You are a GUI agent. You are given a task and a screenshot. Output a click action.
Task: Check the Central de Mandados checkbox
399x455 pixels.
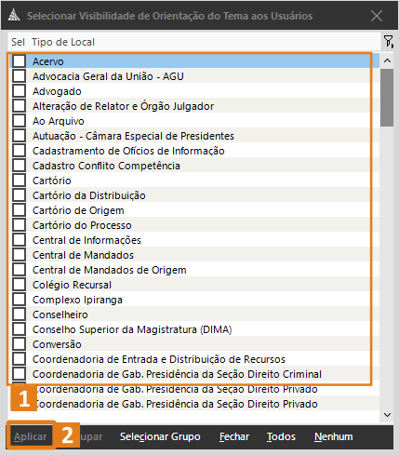pyautogui.click(x=20, y=255)
